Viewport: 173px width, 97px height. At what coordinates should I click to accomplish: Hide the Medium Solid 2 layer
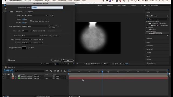[x=4, y=78]
